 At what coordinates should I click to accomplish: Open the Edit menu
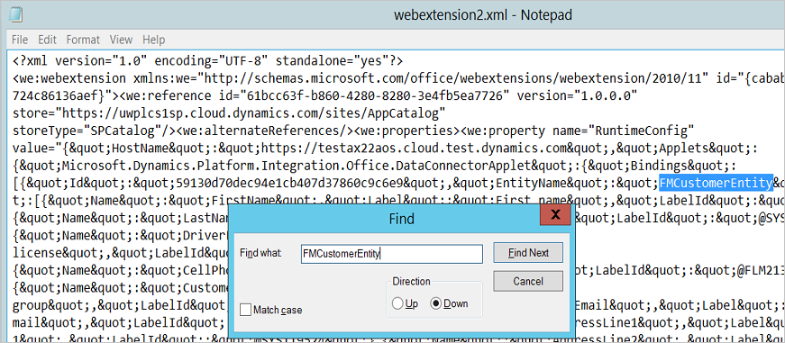pos(48,40)
